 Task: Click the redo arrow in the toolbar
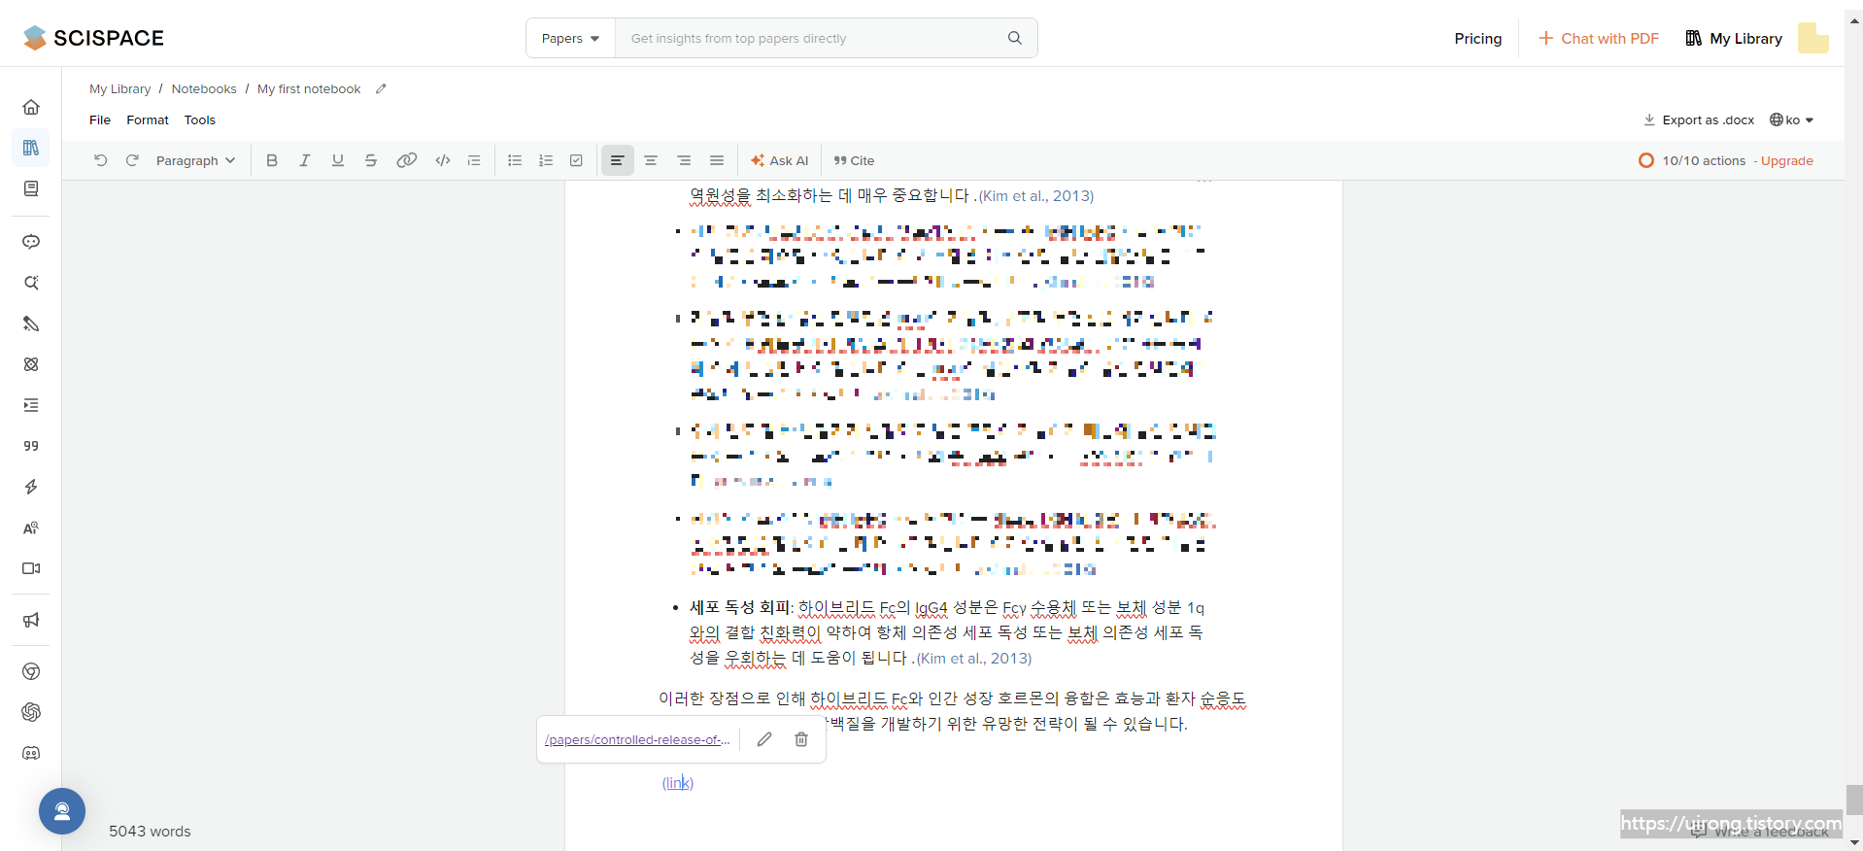pyautogui.click(x=132, y=160)
